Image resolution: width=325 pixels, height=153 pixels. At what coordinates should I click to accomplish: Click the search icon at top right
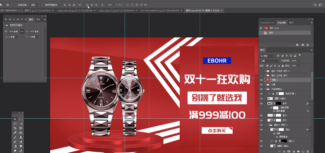(x=315, y=5)
